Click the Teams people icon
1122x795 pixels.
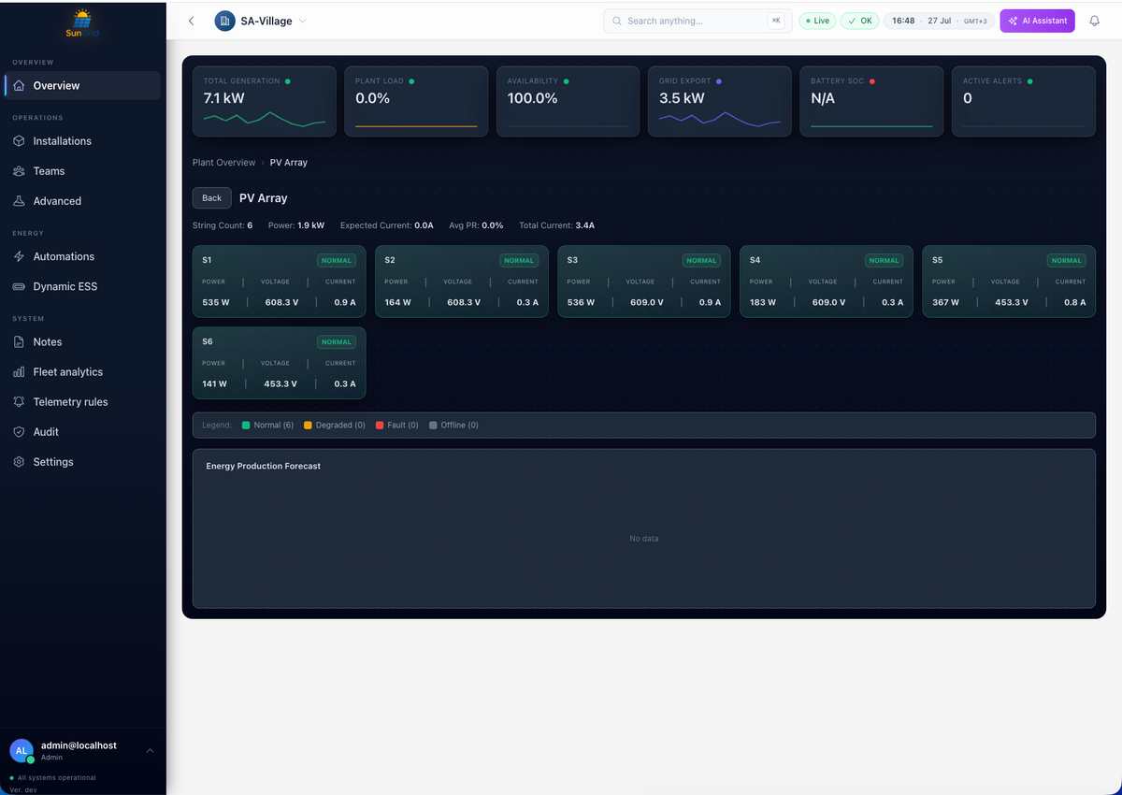pyautogui.click(x=19, y=171)
